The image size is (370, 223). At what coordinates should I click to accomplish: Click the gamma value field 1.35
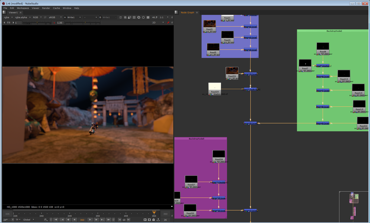[x=60, y=23]
